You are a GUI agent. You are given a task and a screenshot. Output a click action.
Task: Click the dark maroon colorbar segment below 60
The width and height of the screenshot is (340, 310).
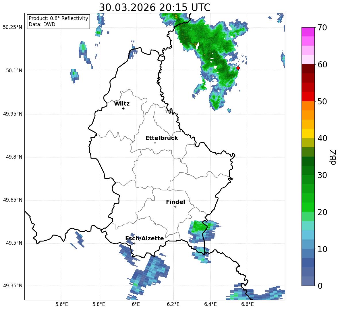coord(308,69)
